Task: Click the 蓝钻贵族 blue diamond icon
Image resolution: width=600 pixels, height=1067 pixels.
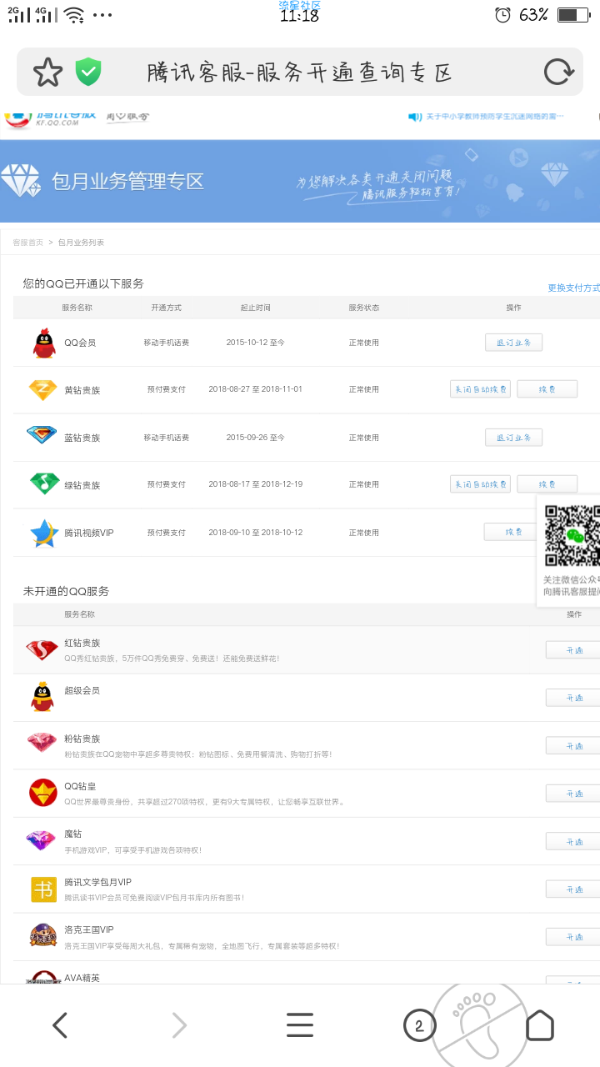Action: pos(42,436)
